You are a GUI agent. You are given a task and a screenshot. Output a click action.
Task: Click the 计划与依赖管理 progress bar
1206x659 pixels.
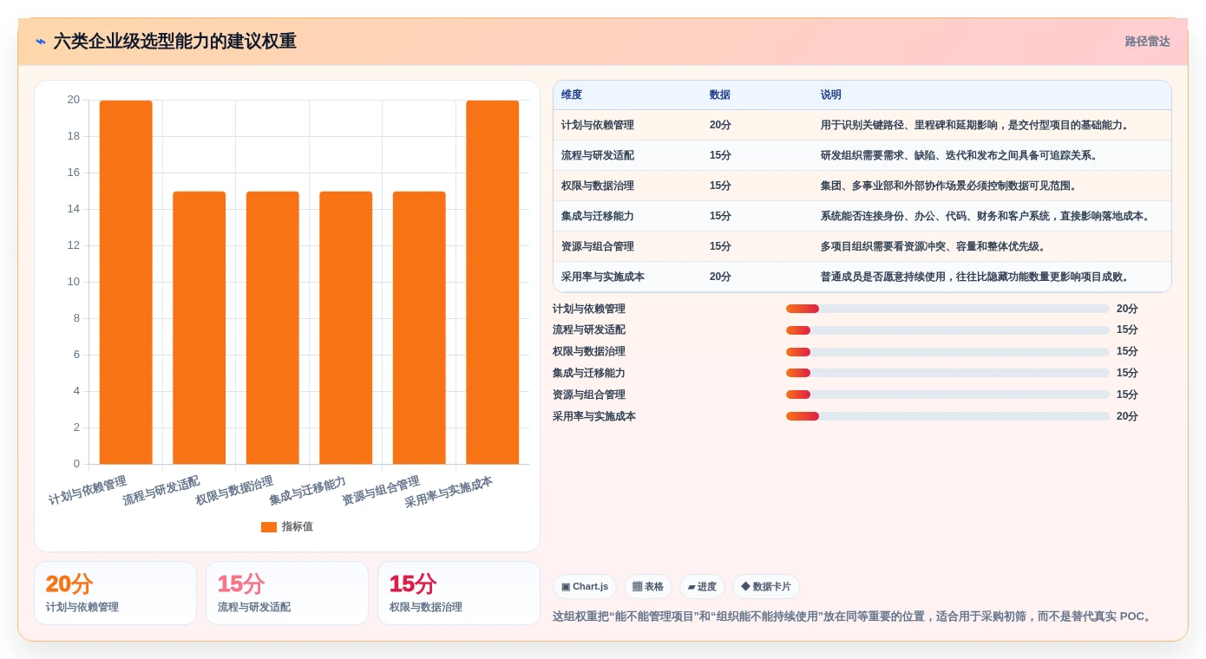tap(947, 309)
